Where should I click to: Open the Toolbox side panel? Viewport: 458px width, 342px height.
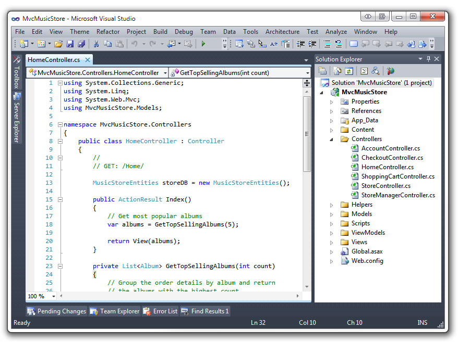(17, 72)
